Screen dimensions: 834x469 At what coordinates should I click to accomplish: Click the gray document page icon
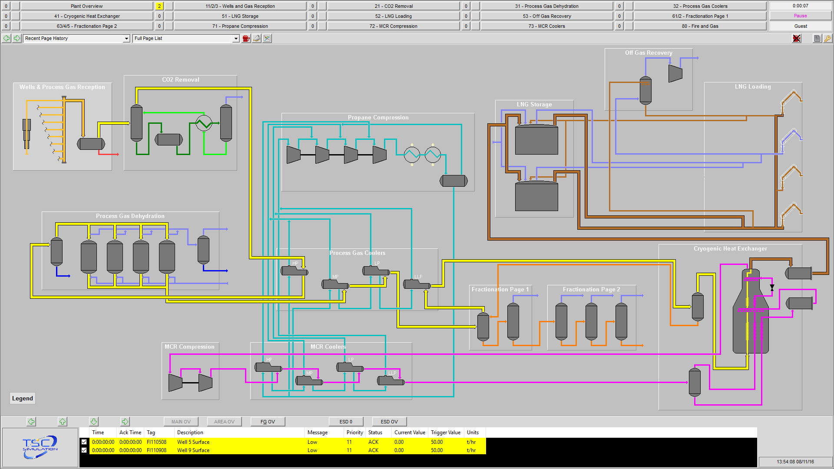point(817,38)
